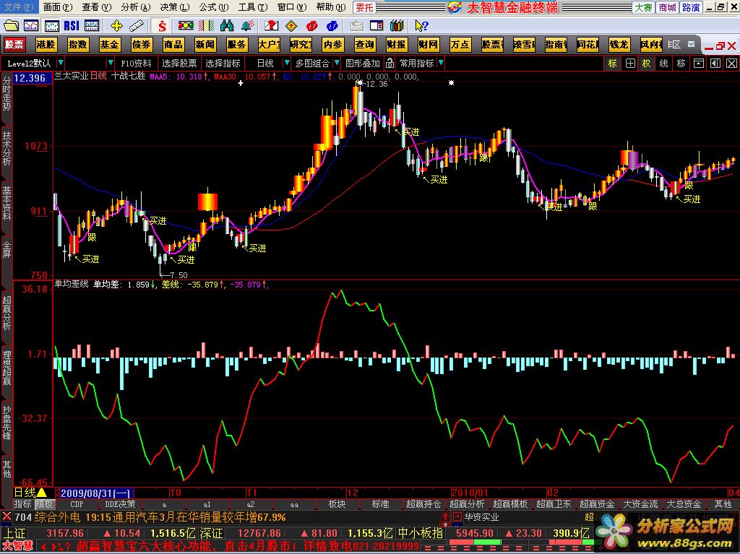Click the 委托 button
Viewport: 740px width, 554px height.
(364, 7)
